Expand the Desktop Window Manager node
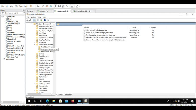The height and width of the screenshot is (110, 196). [x=35, y=70]
